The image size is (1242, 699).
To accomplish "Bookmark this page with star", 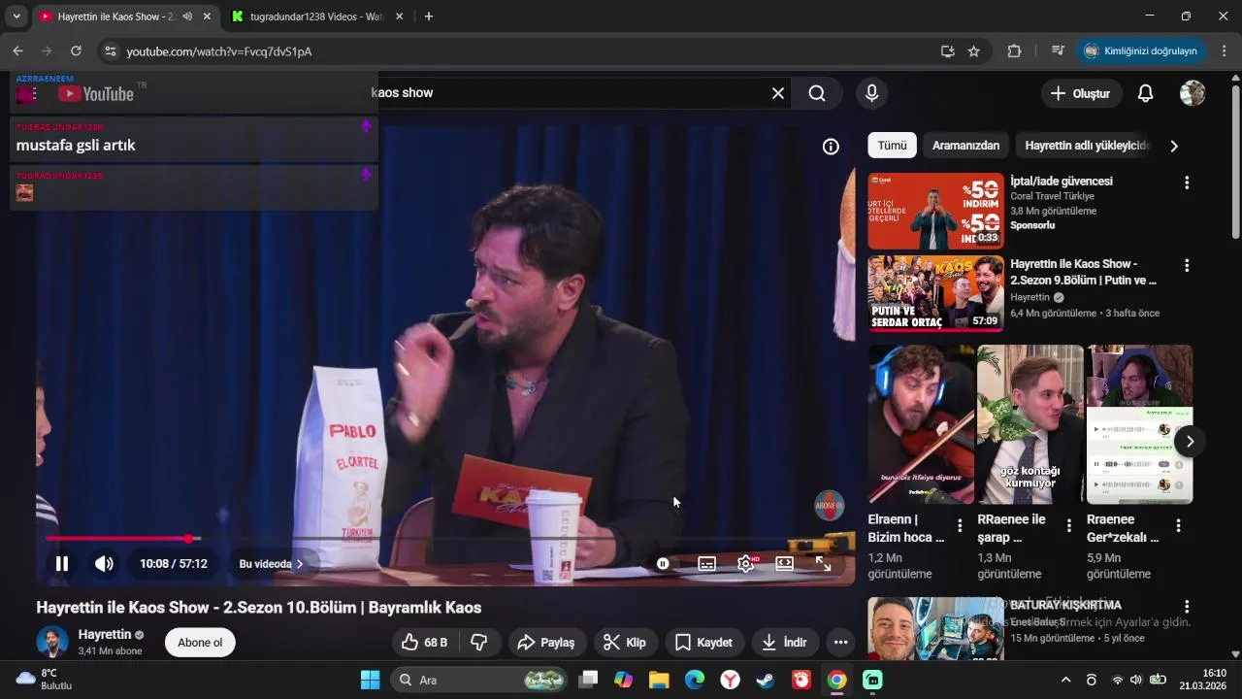I will coord(974,51).
